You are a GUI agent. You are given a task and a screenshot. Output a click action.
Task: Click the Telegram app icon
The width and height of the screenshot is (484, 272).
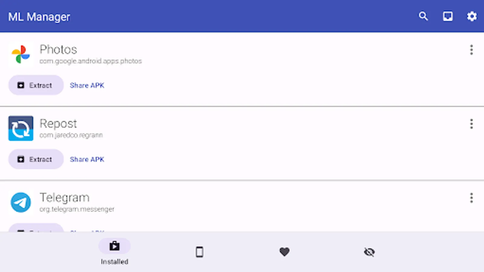[21, 202]
